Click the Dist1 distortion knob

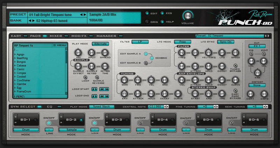click(x=250, y=94)
